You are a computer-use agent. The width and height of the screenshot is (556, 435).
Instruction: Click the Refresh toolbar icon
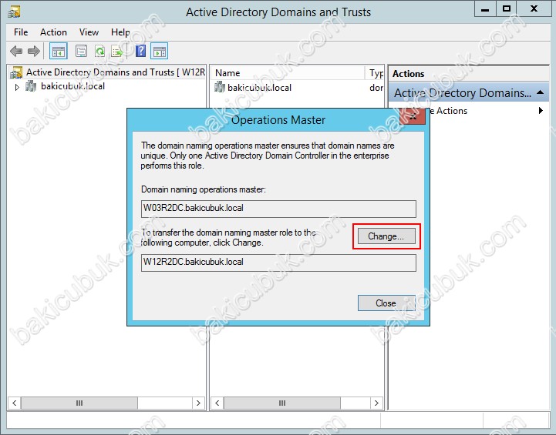coord(100,52)
